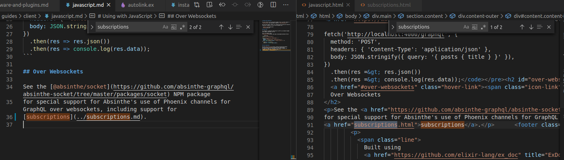Click 'section.content' breadcrumb
This screenshot has height=160, width=564.
pyautogui.click(x=424, y=16)
